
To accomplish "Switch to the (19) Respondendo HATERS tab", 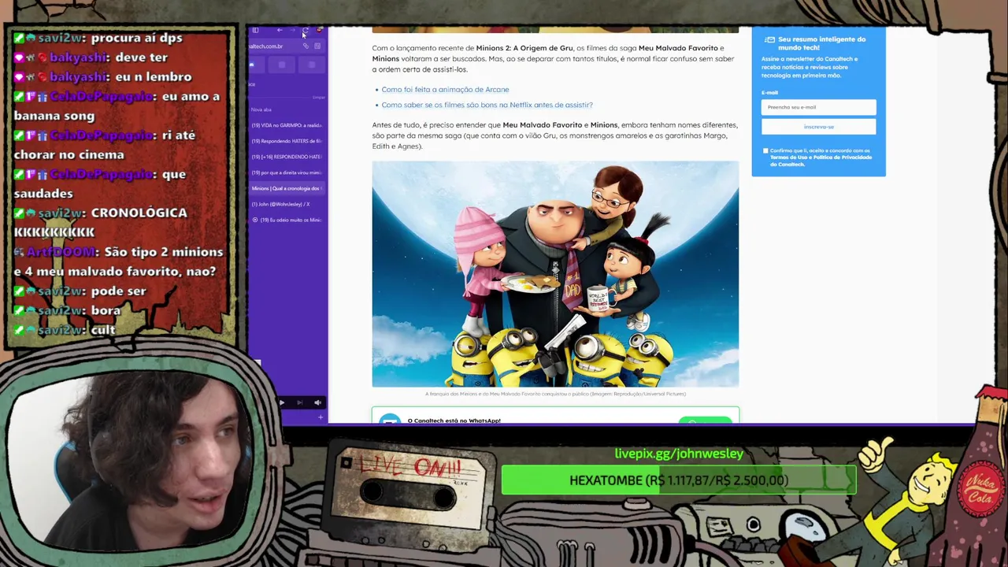I will pyautogui.click(x=287, y=141).
